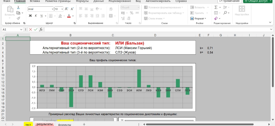This screenshot has height=126, width=275.
Task: Click the Cut scissors icon
Action: tap(18, 8)
